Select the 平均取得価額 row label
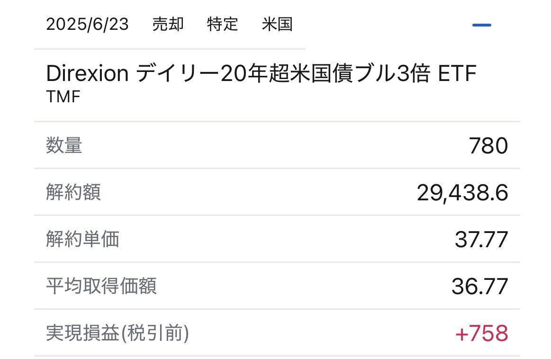551x359 pixels. (101, 286)
